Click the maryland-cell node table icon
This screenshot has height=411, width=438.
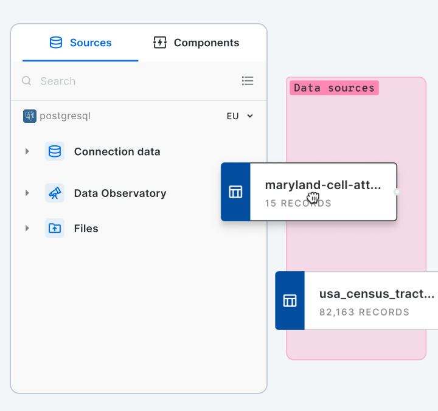pyautogui.click(x=235, y=192)
